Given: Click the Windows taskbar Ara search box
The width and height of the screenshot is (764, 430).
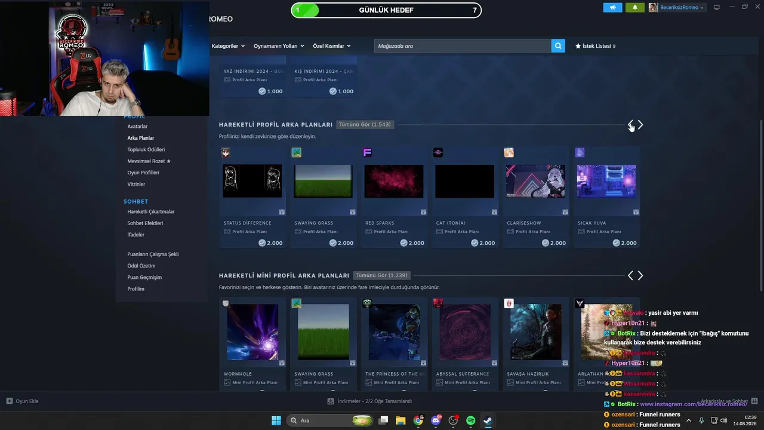Looking at the screenshot, I should click(331, 420).
